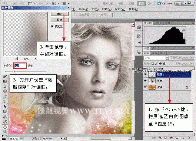Screen dimensions: 196x141
Task: Click the radius slider handle in Gaussian Blur dialog
Action: point(14,71)
